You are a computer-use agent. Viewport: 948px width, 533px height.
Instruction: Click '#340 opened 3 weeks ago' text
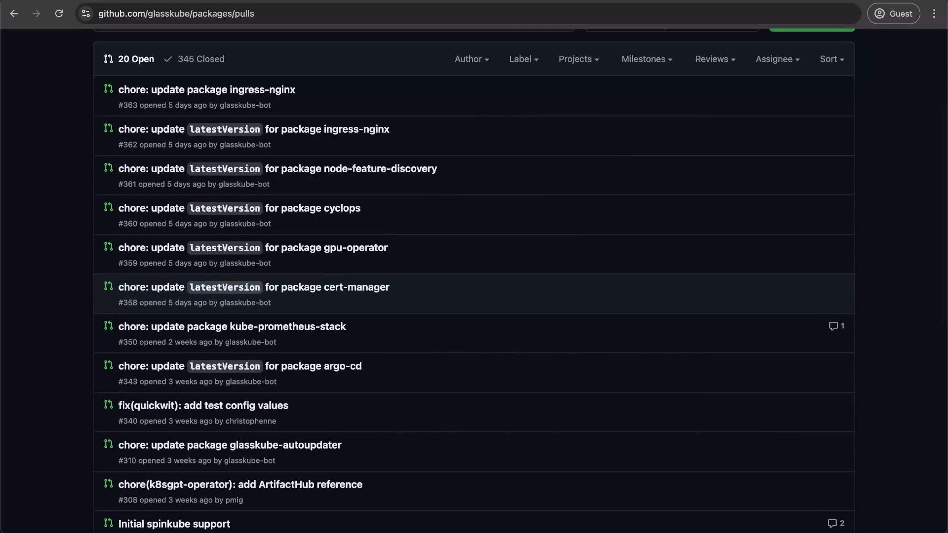pyautogui.click(x=165, y=421)
